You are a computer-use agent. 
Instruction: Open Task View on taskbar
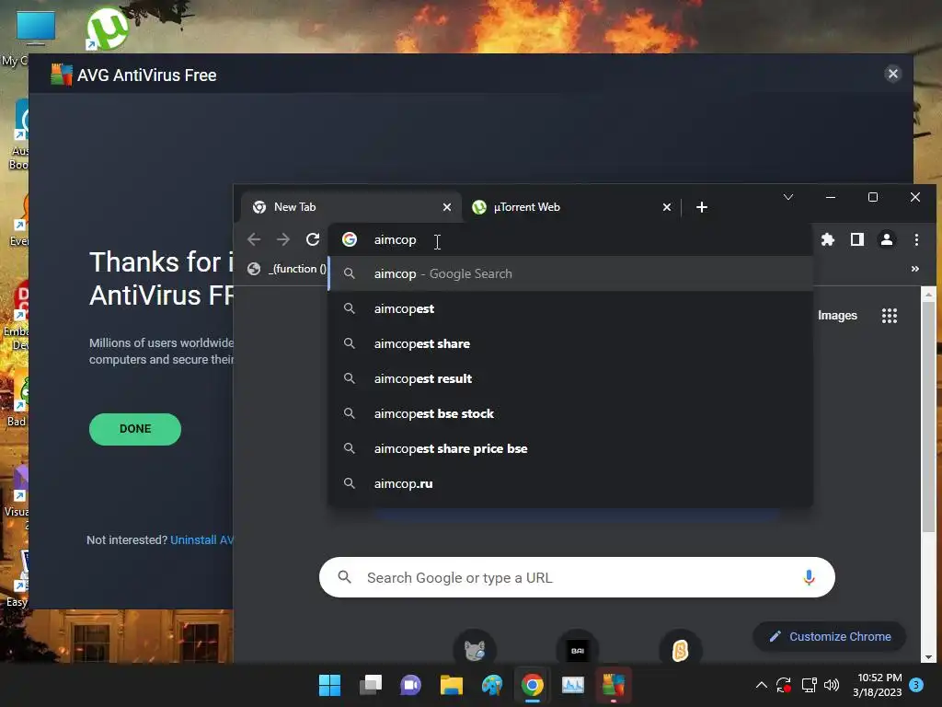point(370,685)
